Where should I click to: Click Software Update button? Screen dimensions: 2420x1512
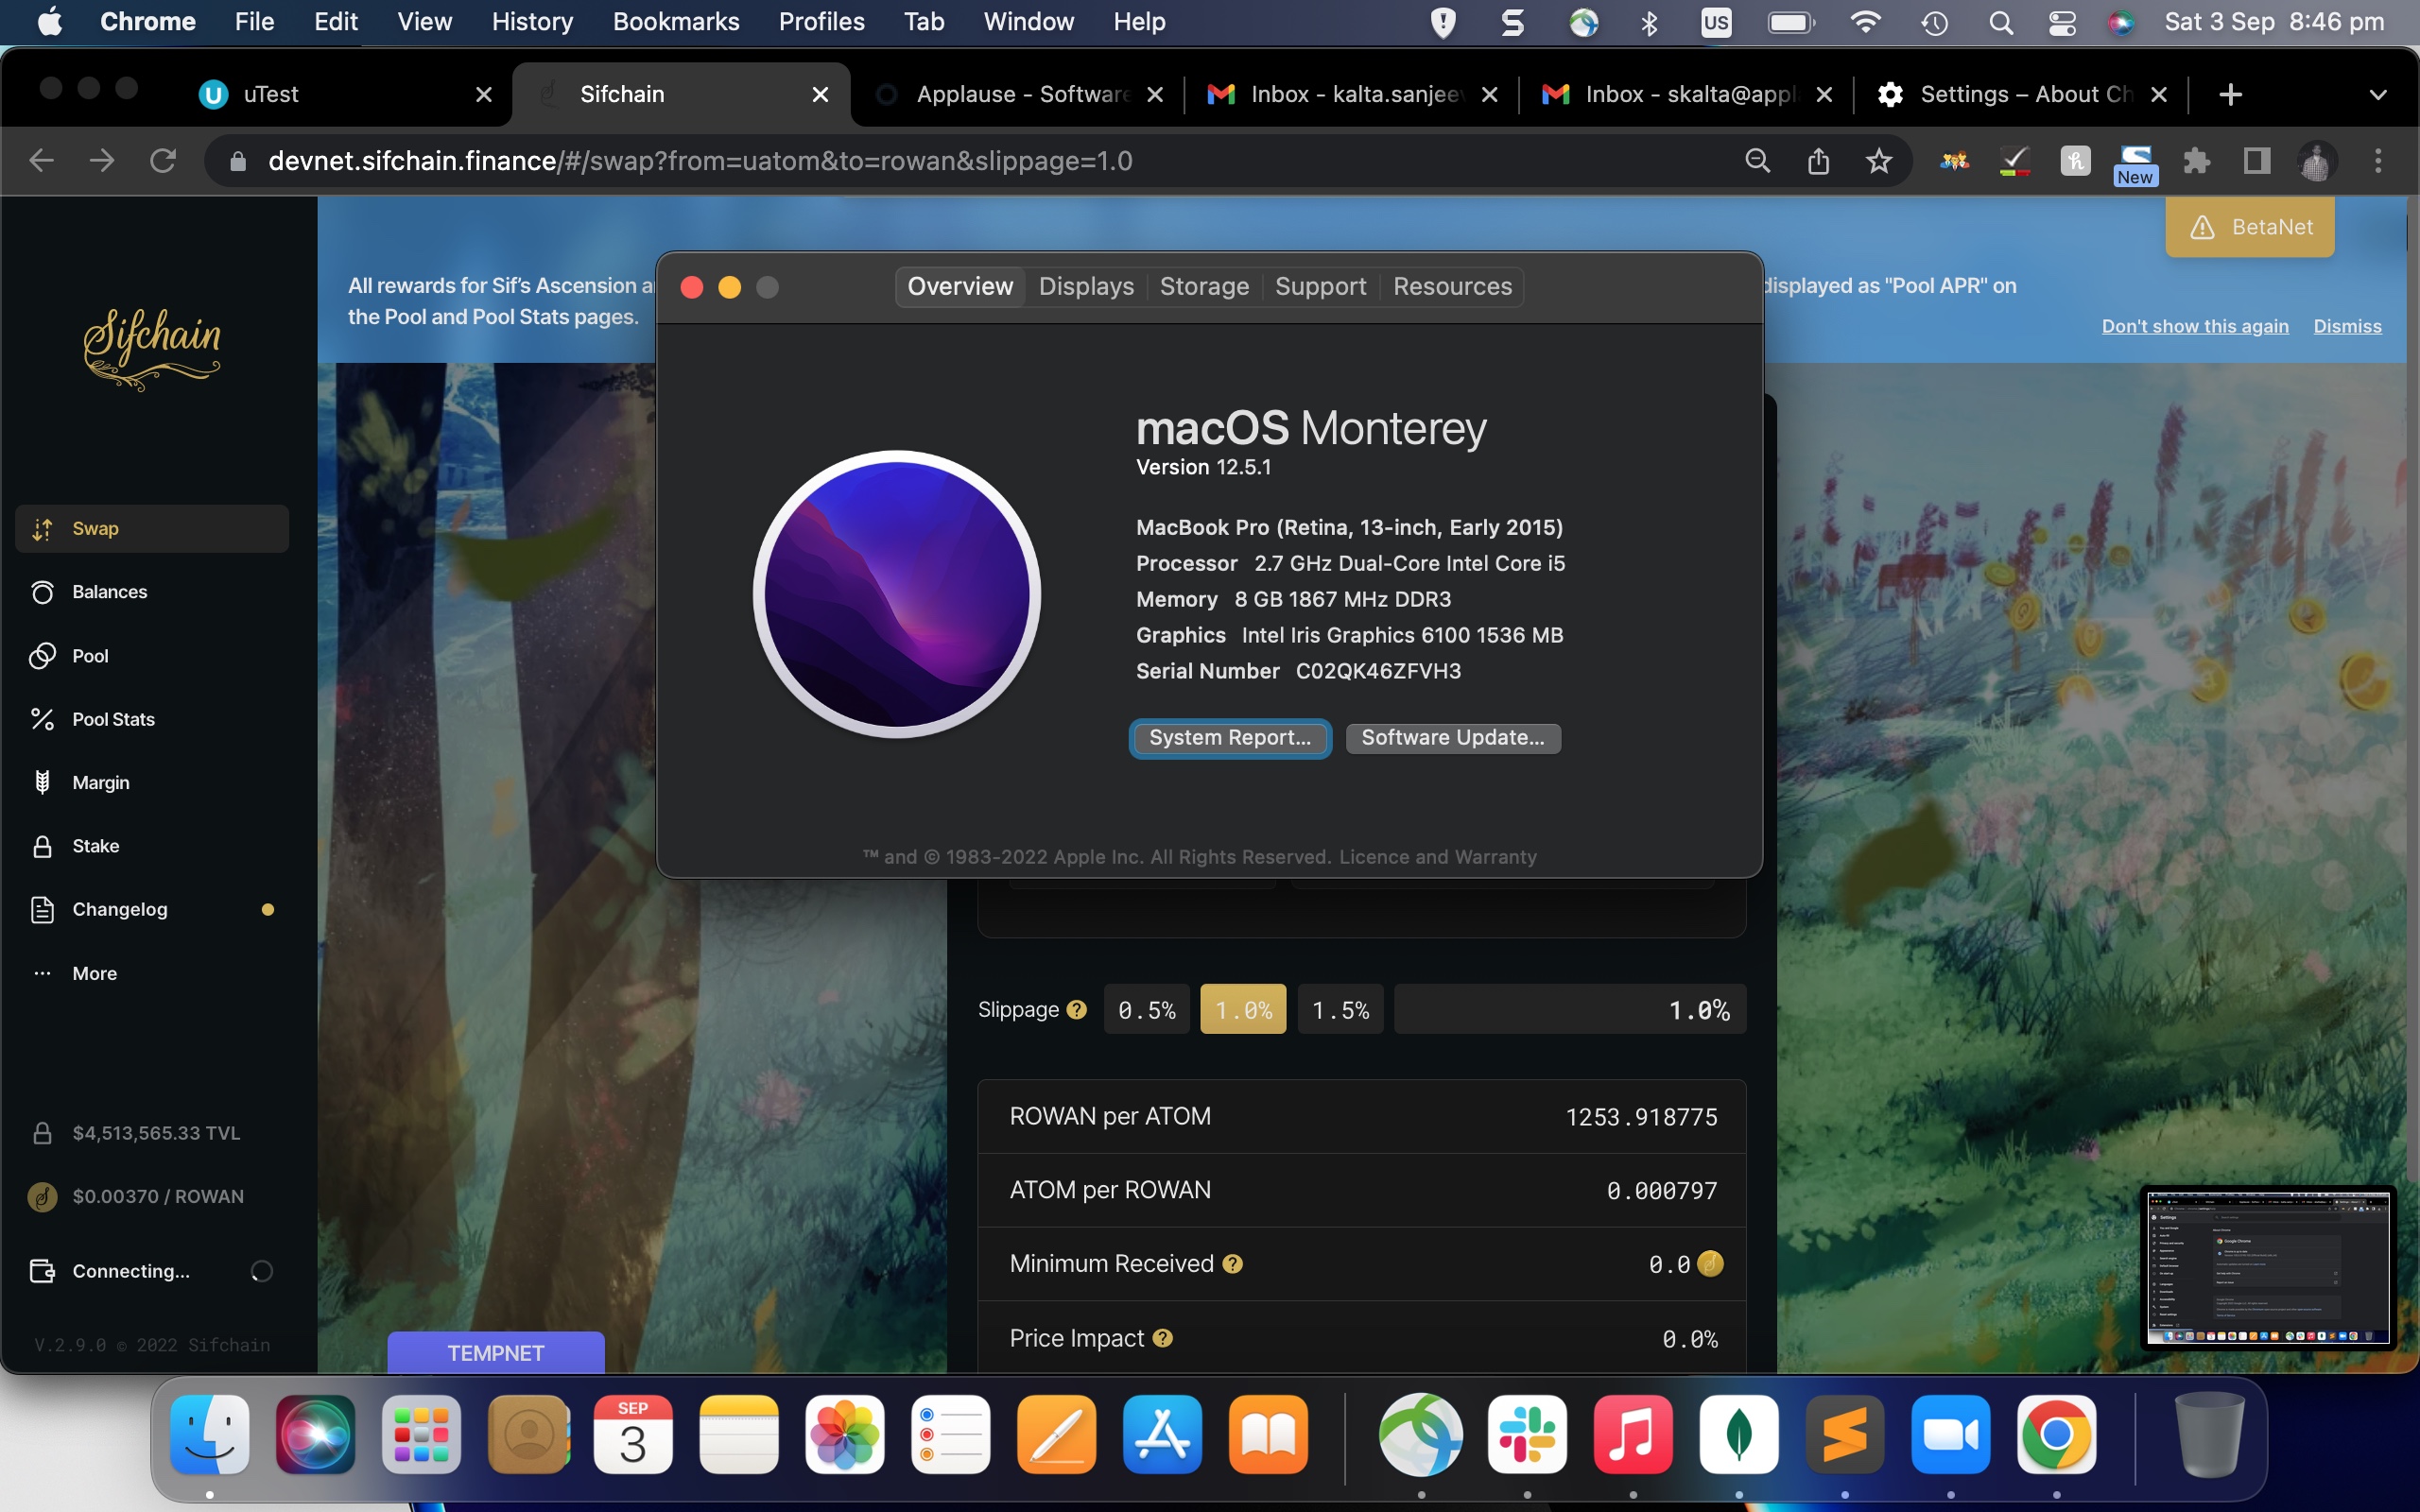pos(1453,738)
